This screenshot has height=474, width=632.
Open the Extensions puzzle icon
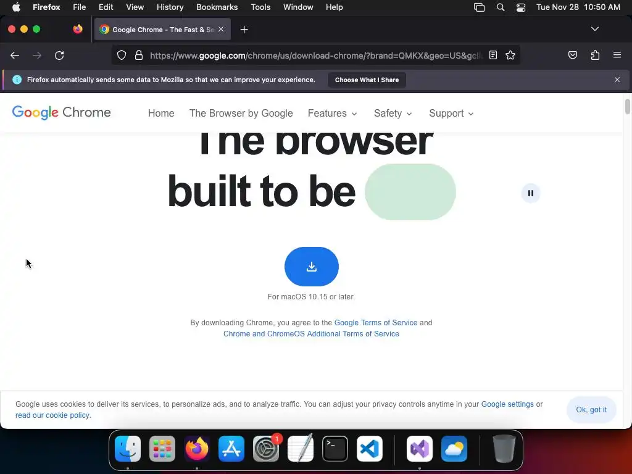point(595,55)
